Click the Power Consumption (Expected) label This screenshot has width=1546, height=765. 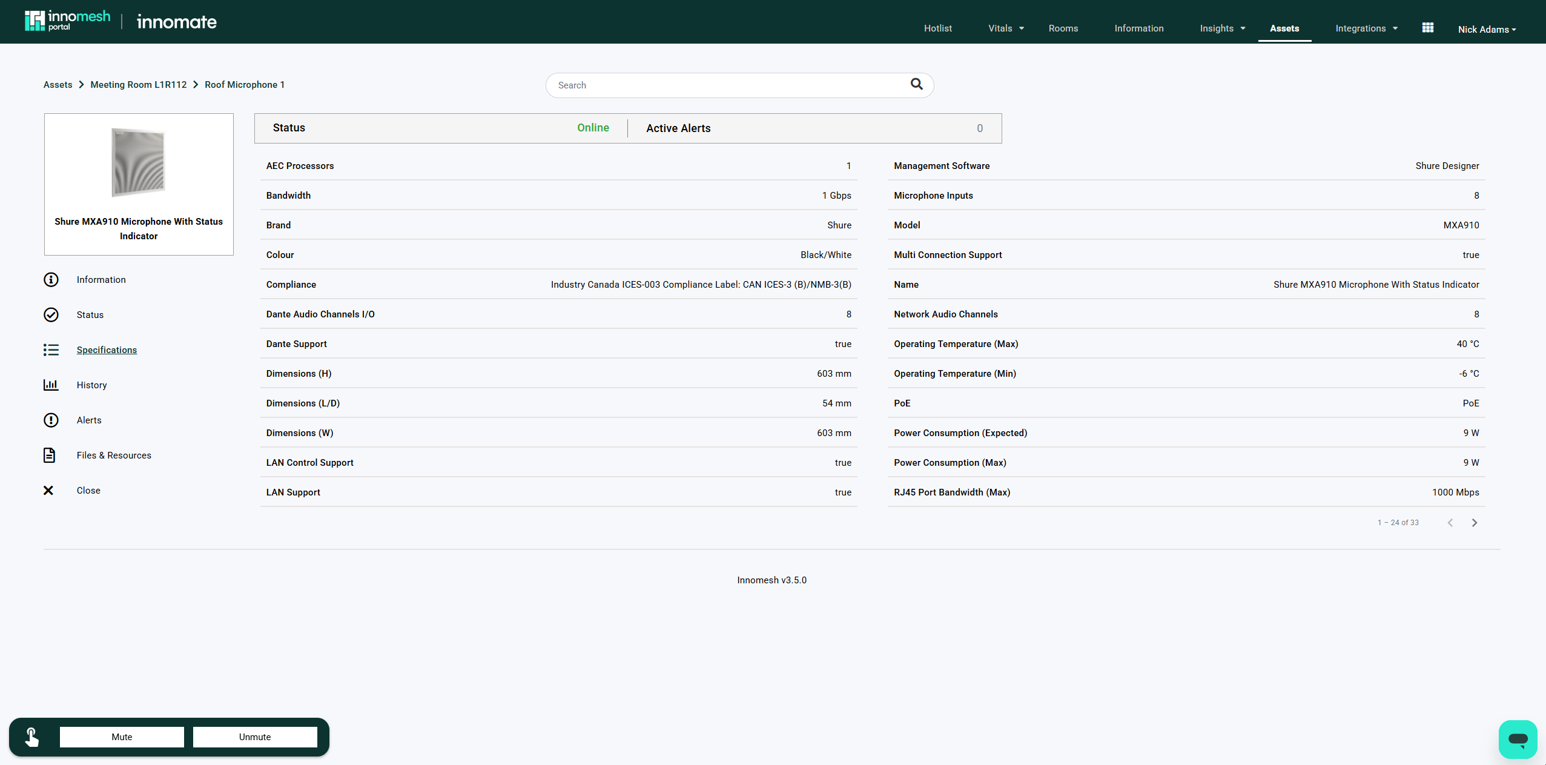pos(960,432)
